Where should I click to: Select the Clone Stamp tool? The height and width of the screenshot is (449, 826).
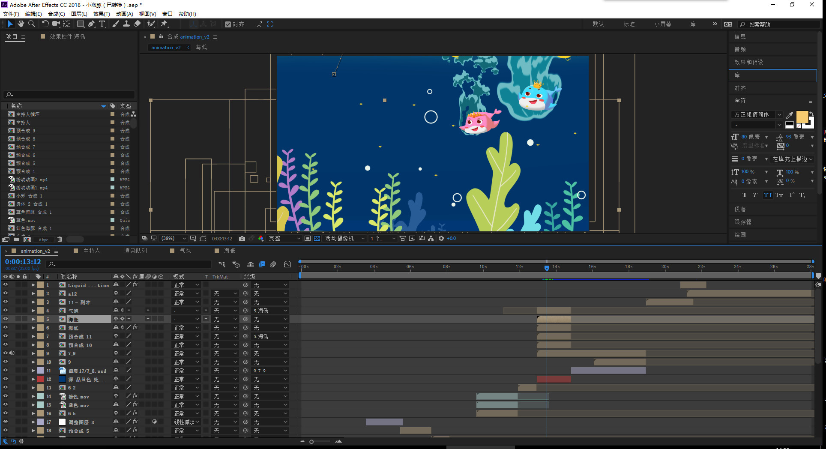(126, 24)
